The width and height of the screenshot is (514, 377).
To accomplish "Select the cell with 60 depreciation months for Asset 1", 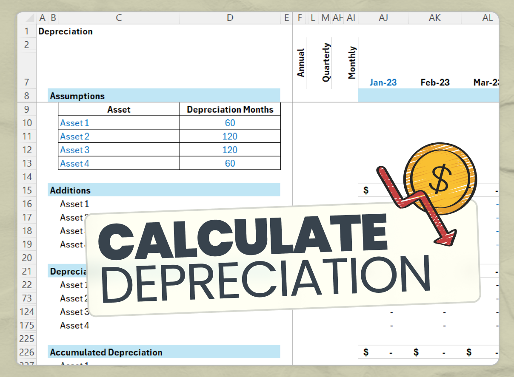I will [230, 123].
